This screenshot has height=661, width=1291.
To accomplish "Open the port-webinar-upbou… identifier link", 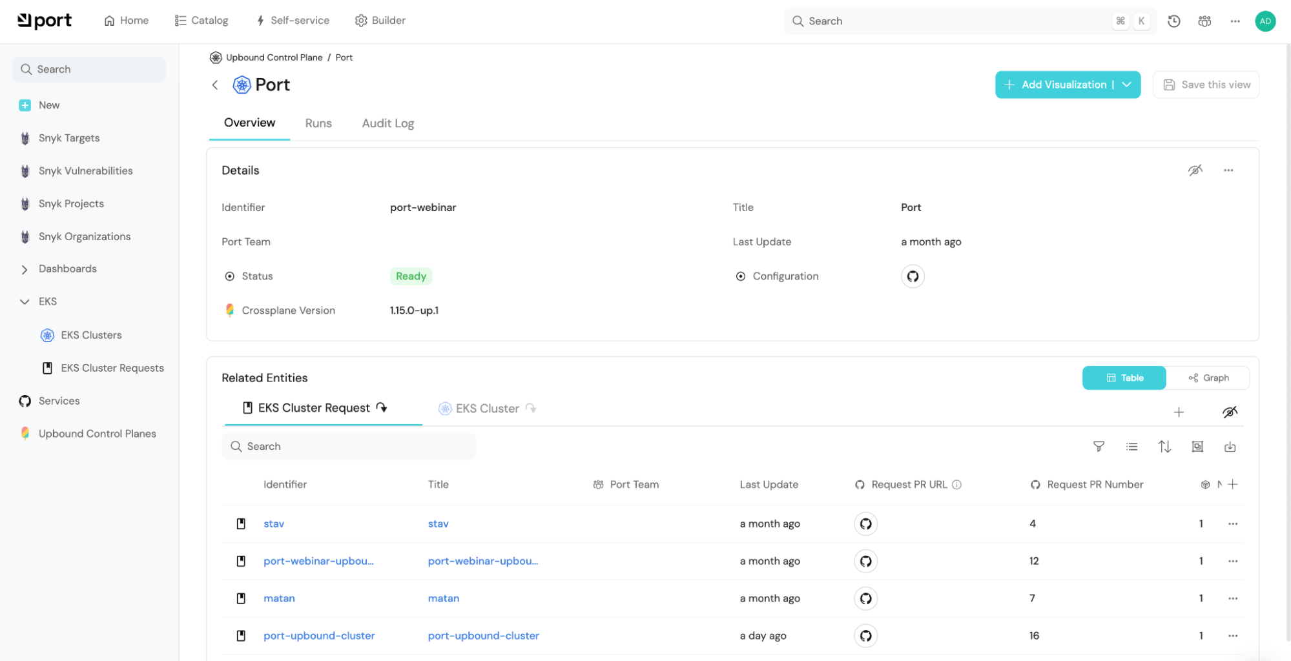I will pyautogui.click(x=318, y=561).
